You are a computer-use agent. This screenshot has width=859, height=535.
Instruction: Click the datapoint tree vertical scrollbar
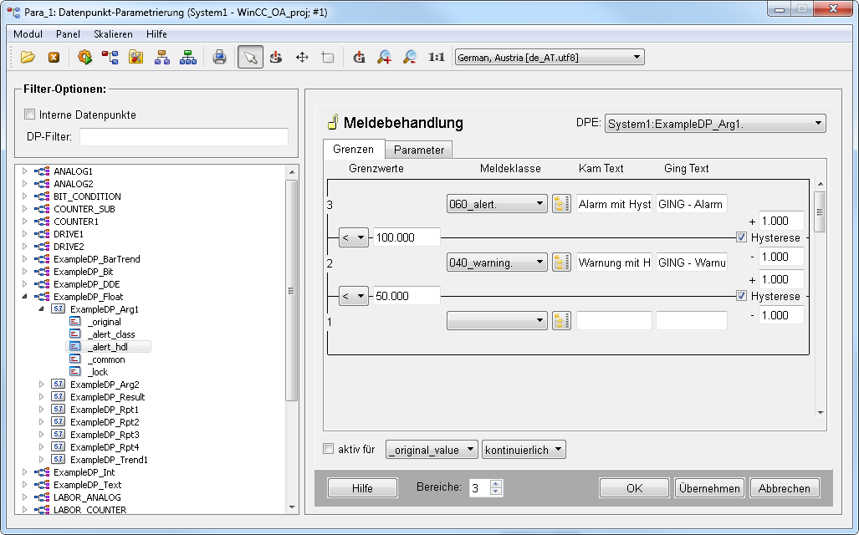coord(291,293)
